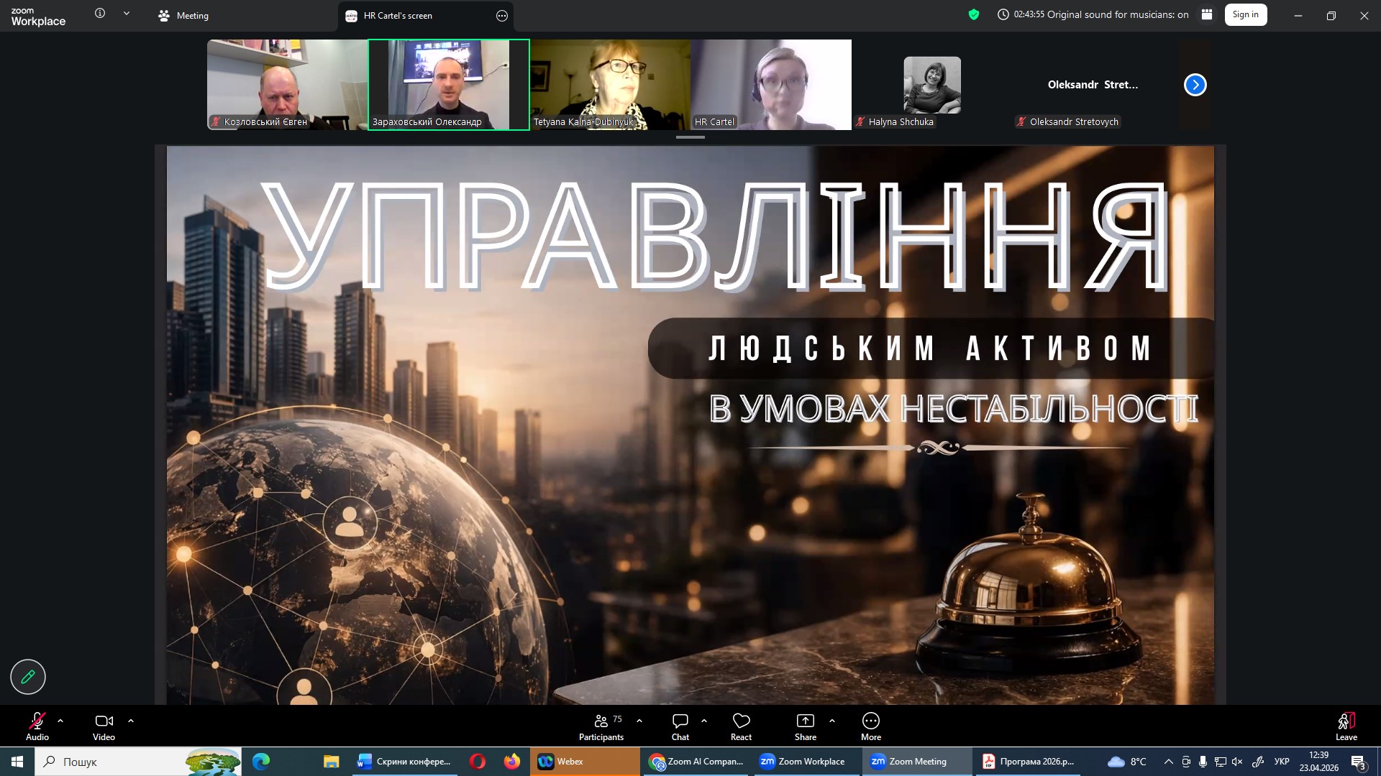Expand the Video options arrow
Screen dimensions: 1381x776
[x=131, y=721]
